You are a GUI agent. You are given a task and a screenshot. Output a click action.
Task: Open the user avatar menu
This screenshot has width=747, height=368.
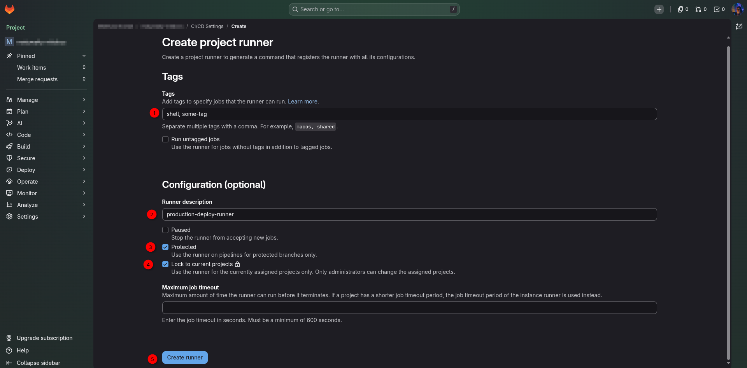point(737,9)
